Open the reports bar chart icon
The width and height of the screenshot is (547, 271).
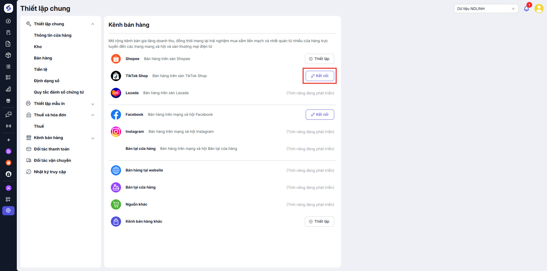click(8, 89)
